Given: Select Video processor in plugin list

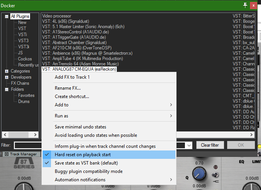Looking at the screenshot, I should (x=57, y=16).
